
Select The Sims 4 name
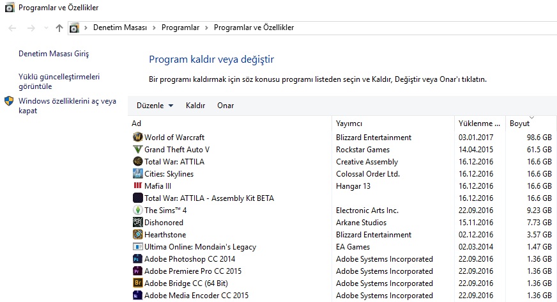165,211
